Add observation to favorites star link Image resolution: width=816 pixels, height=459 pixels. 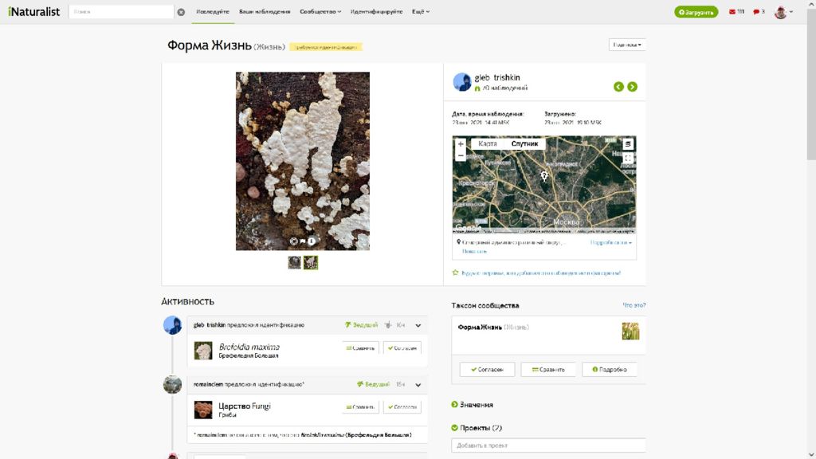click(536, 273)
